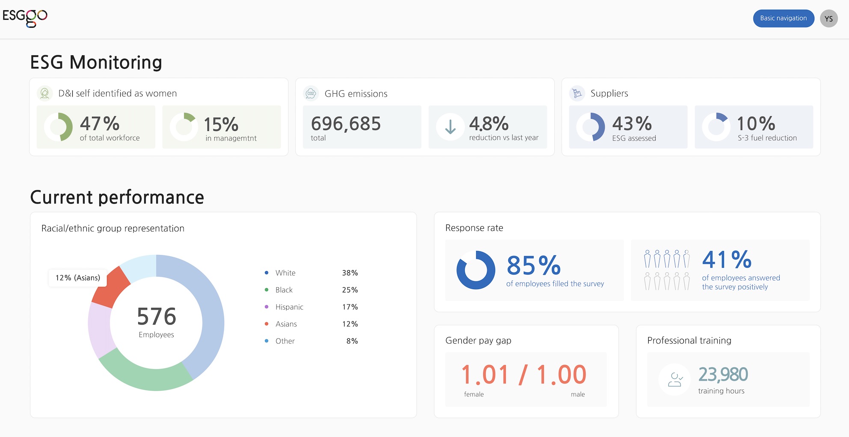Image resolution: width=849 pixels, height=437 pixels.
Task: Select the Black 25% legend row
Action: click(x=311, y=290)
